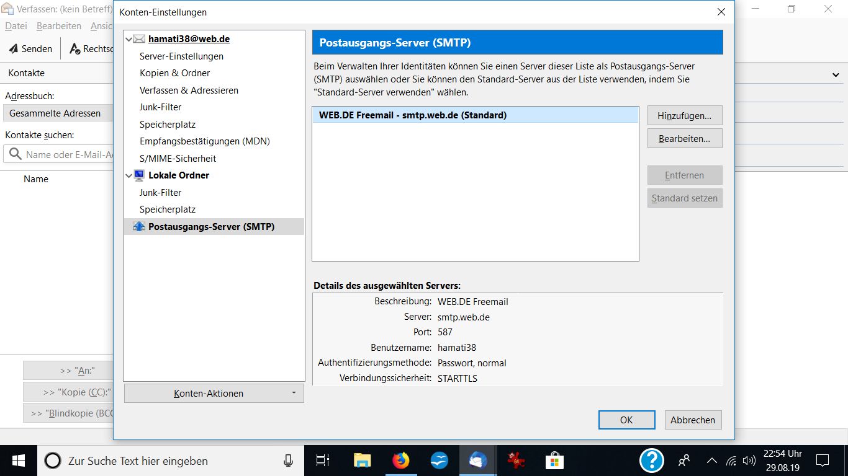
Task: Confirm the account settings with OK
Action: 626,420
